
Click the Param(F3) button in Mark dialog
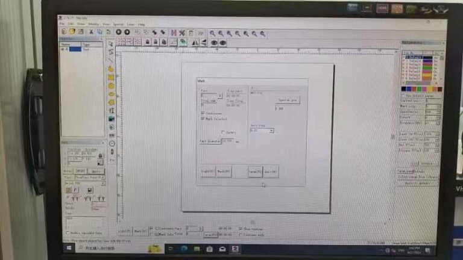point(255,172)
